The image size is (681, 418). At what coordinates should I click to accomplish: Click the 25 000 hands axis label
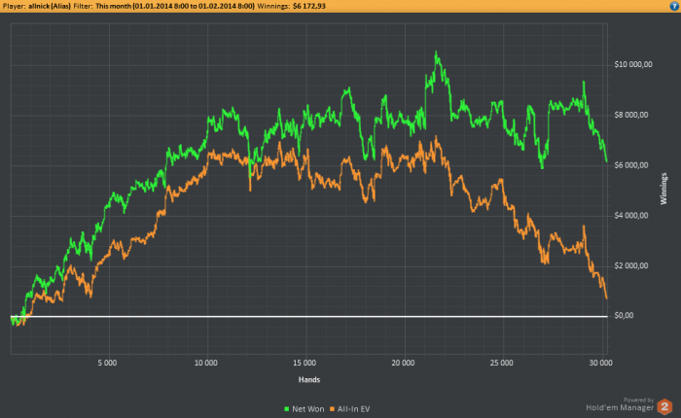tap(502, 363)
